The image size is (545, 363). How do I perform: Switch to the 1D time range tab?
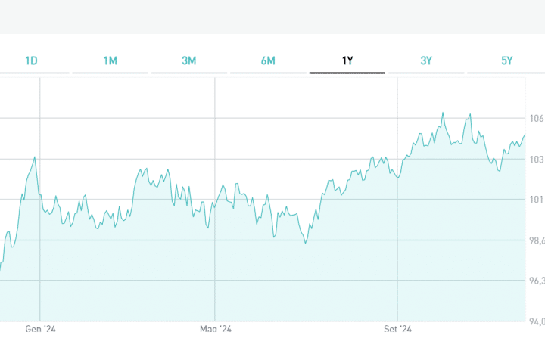[31, 60]
